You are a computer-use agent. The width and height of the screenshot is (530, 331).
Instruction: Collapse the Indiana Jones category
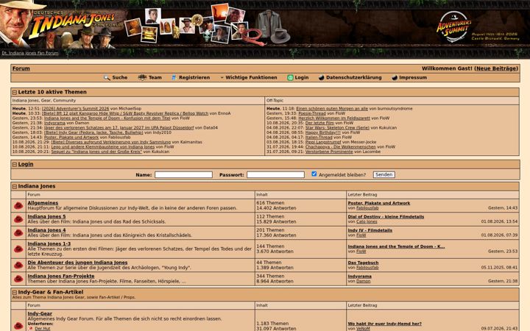tap(15, 186)
